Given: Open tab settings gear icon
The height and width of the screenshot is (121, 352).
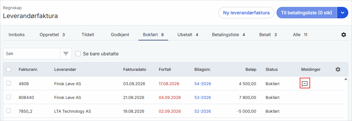Looking at the screenshot, I should click(343, 35).
